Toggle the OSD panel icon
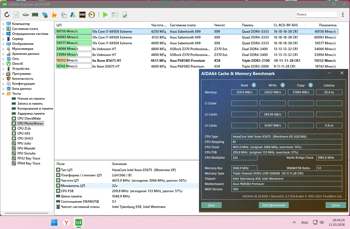 [82, 15]
